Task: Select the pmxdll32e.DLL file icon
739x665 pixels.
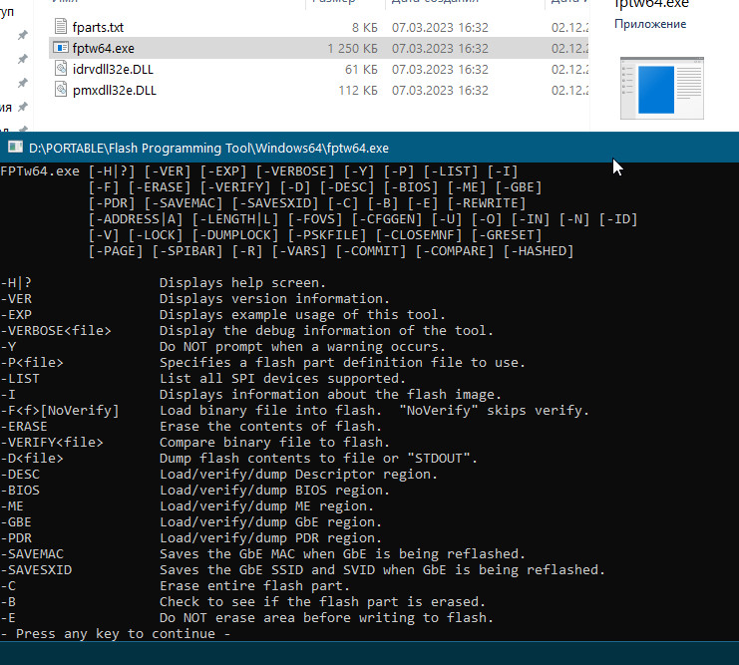Action: click(x=60, y=90)
